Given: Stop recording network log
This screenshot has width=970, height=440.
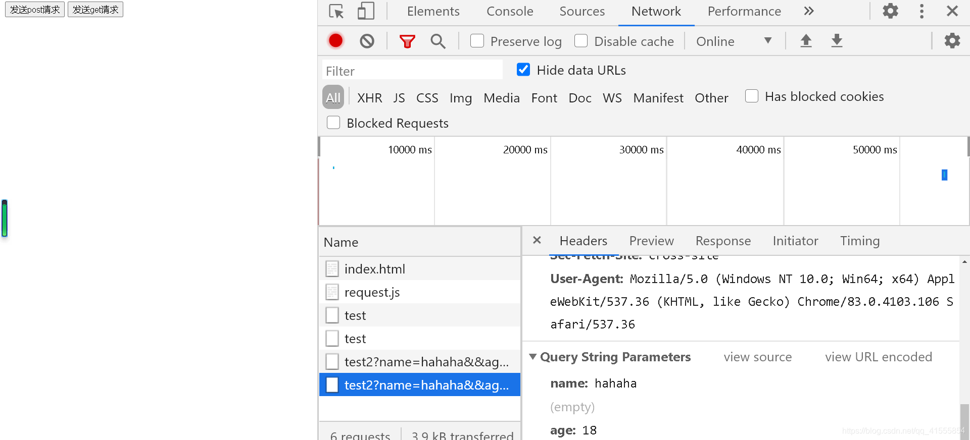Looking at the screenshot, I should pos(335,40).
